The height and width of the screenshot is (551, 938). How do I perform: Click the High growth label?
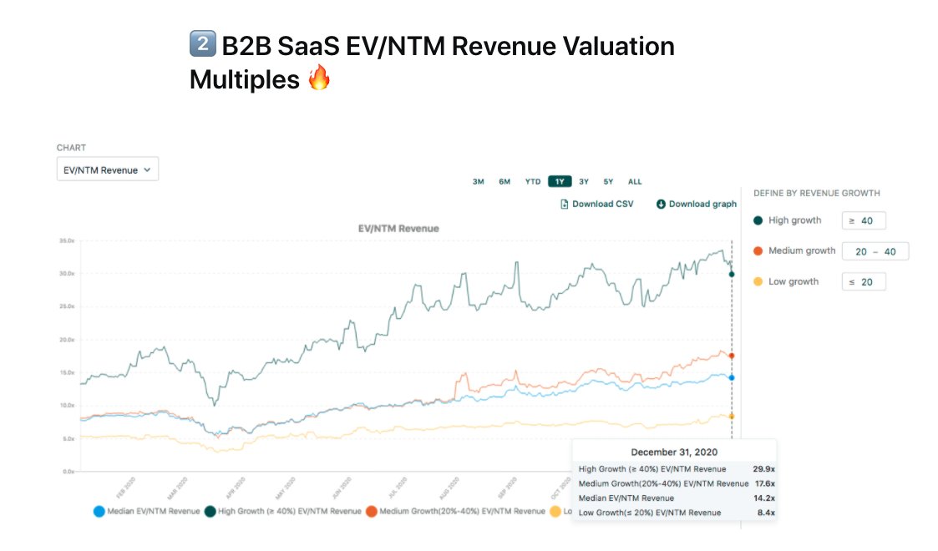(794, 220)
